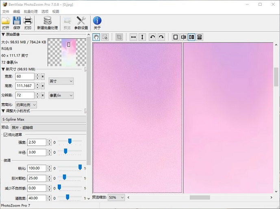
Task: Rotate image counterclockwise with the left rotate icon
Action: pos(152,37)
